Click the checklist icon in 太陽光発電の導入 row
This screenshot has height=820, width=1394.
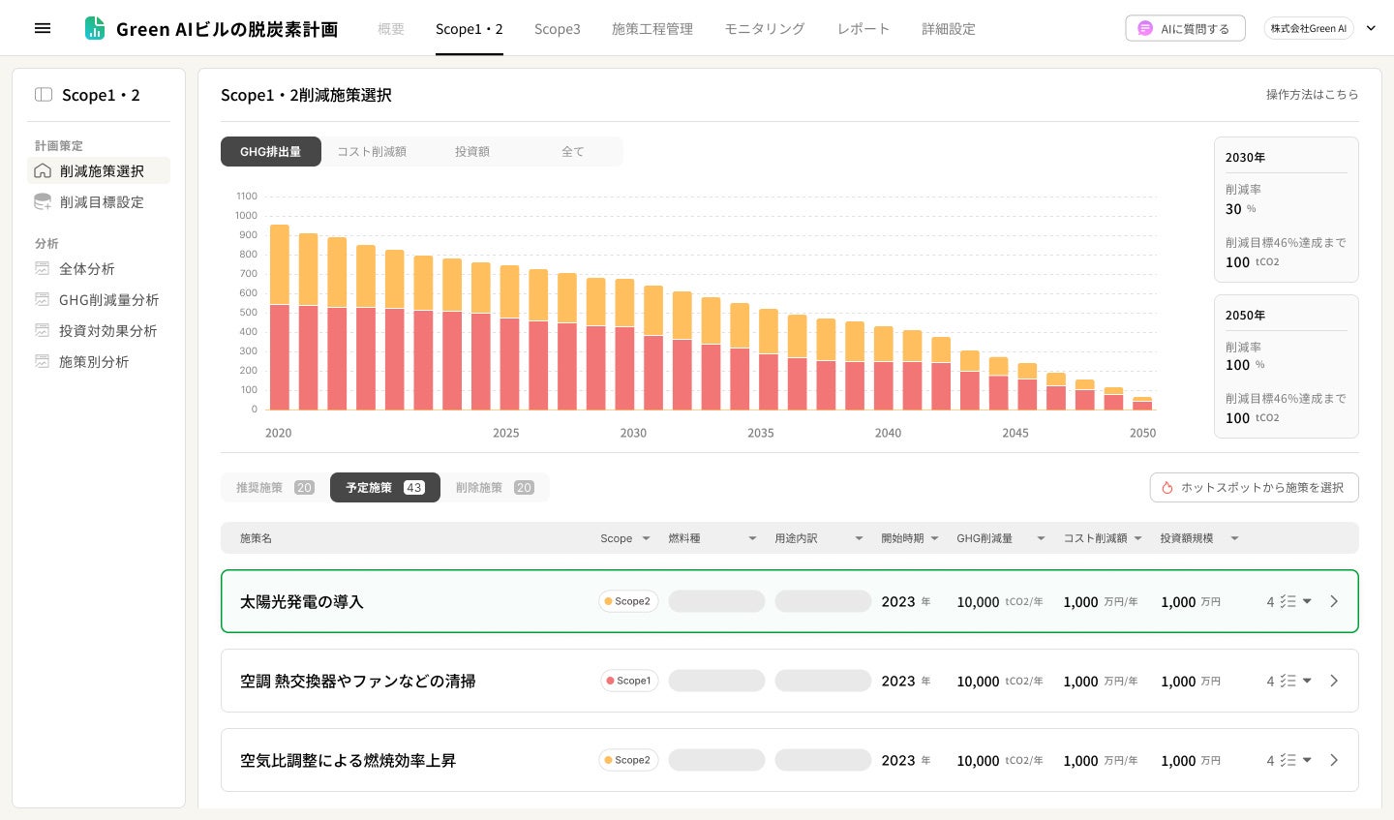(x=1288, y=601)
